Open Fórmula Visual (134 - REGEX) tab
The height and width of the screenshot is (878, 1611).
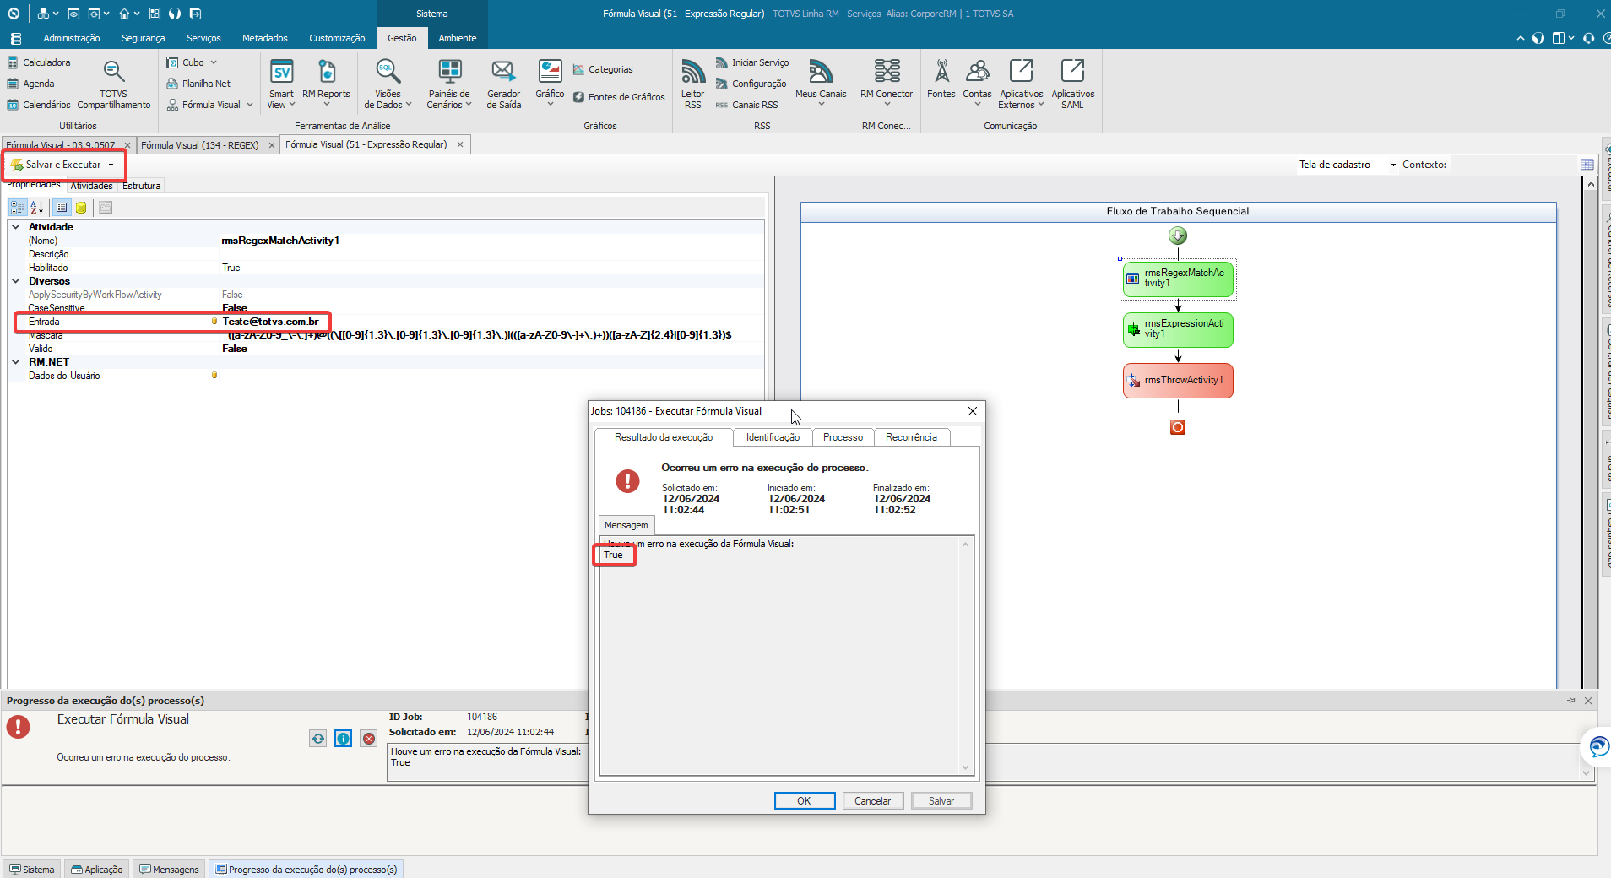[200, 145]
